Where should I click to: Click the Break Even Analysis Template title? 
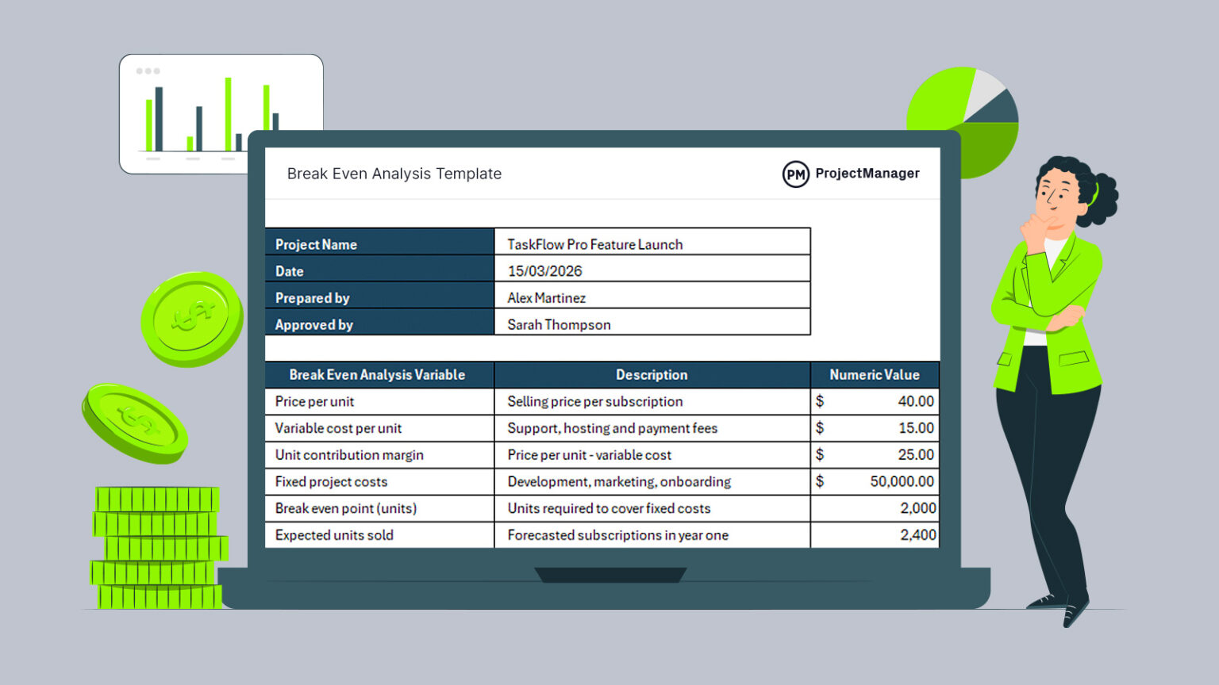(x=394, y=174)
